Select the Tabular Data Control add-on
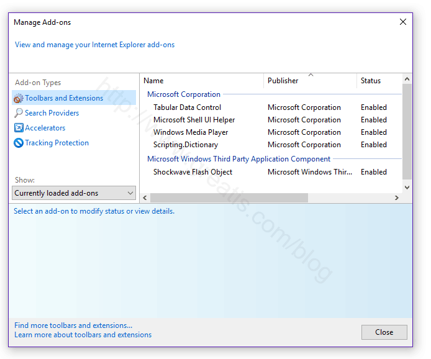This screenshot has width=431, height=359. coord(187,107)
